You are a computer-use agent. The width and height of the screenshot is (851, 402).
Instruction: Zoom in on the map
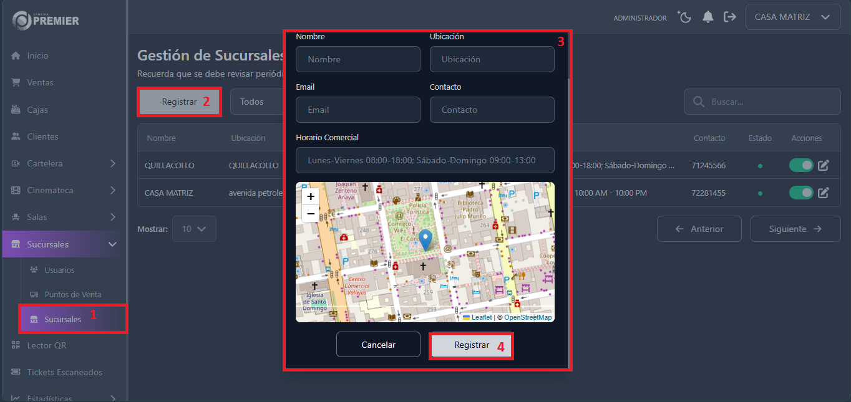(311, 196)
